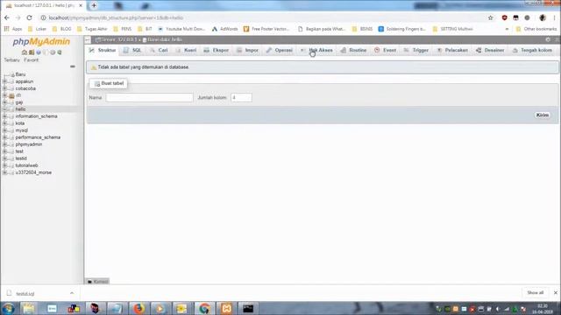Open the Favorit link in sidebar
Image resolution: width=561 pixels, height=315 pixels.
click(32, 60)
